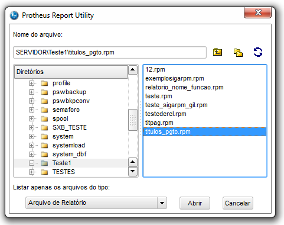Click the Abrir button
Image resolution: width=284 pixels, height=225 pixels.
(x=195, y=203)
